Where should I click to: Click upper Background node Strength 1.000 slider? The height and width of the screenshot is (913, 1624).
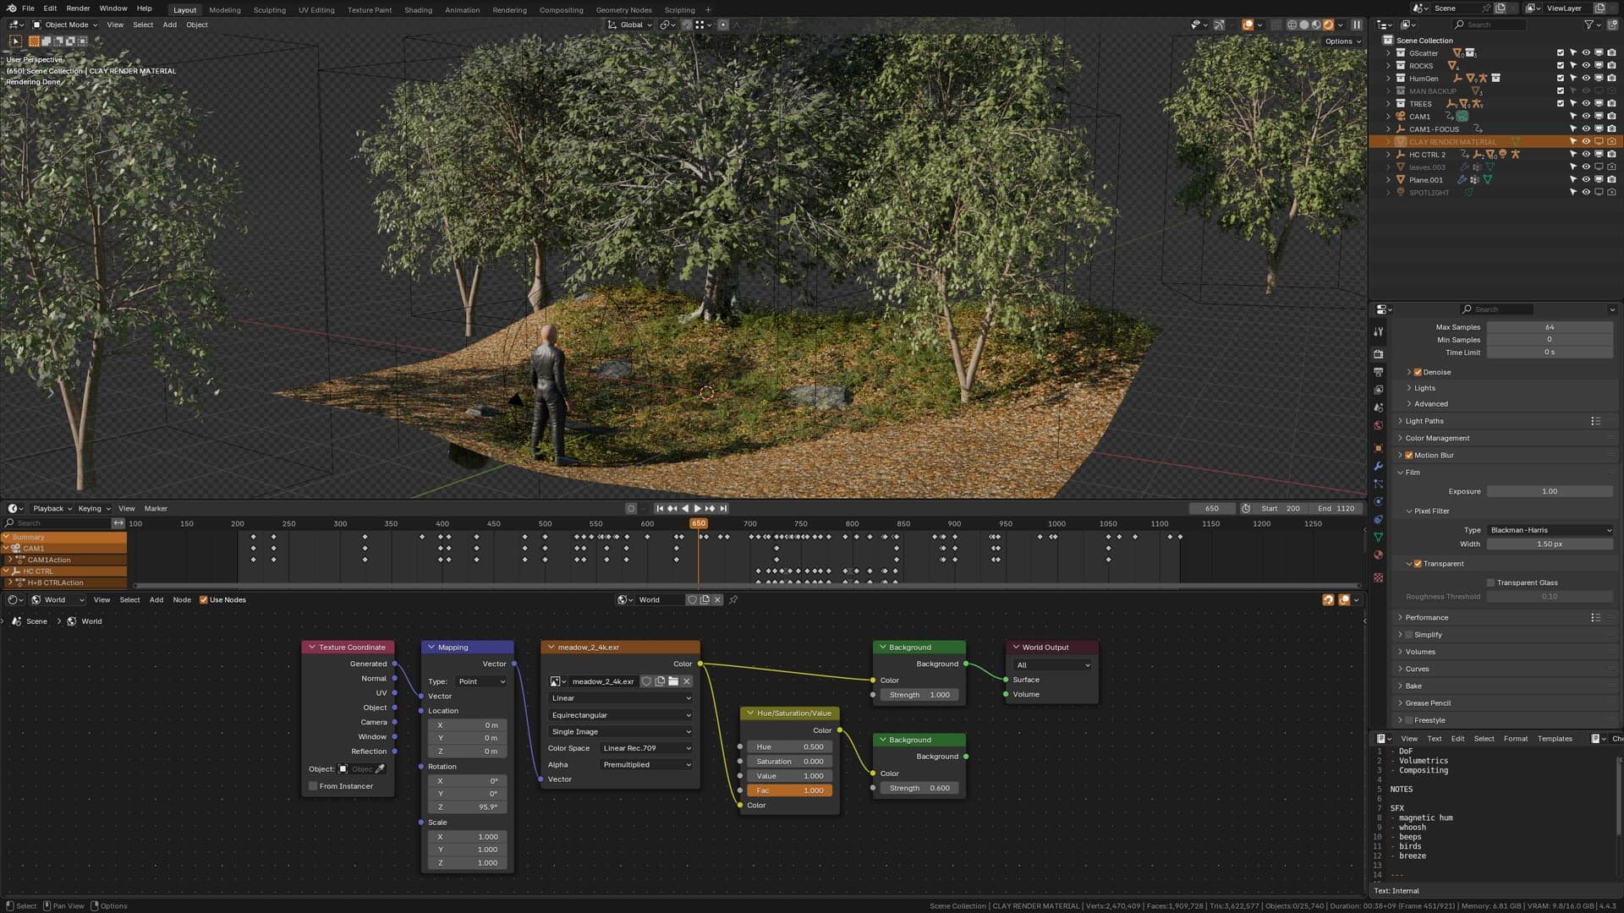tap(919, 695)
